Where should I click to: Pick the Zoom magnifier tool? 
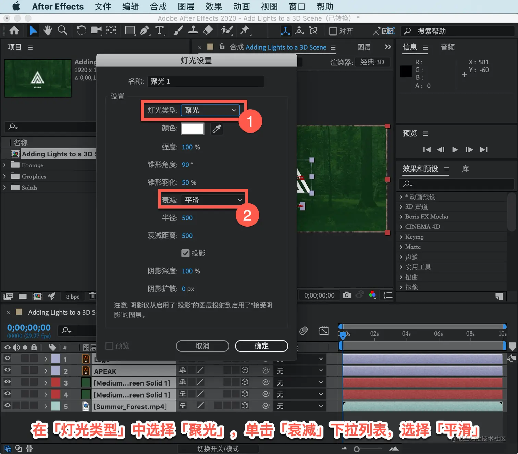tap(62, 30)
